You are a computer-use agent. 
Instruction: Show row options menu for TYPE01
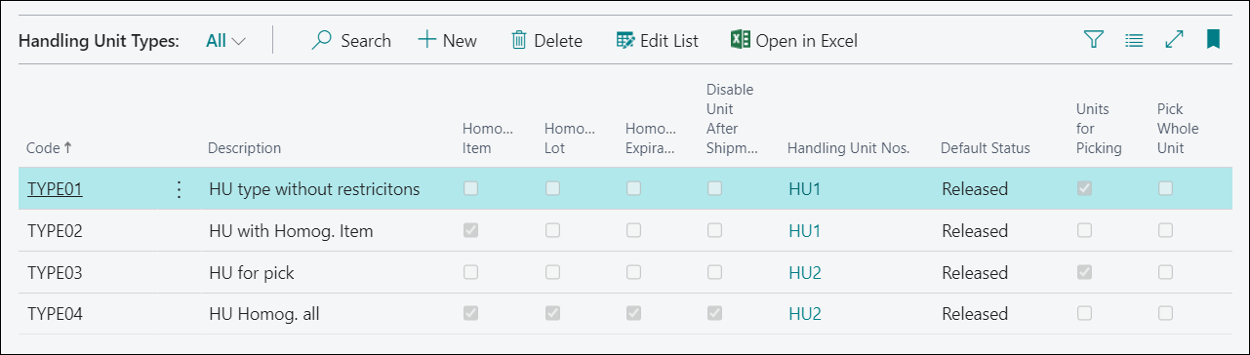[179, 189]
